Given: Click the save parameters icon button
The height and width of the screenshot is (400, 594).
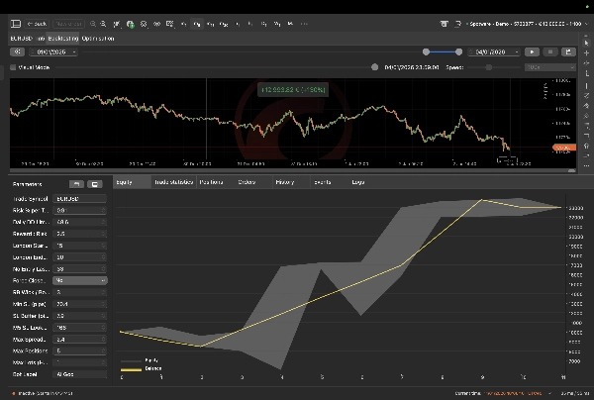Looking at the screenshot, I should (94, 184).
